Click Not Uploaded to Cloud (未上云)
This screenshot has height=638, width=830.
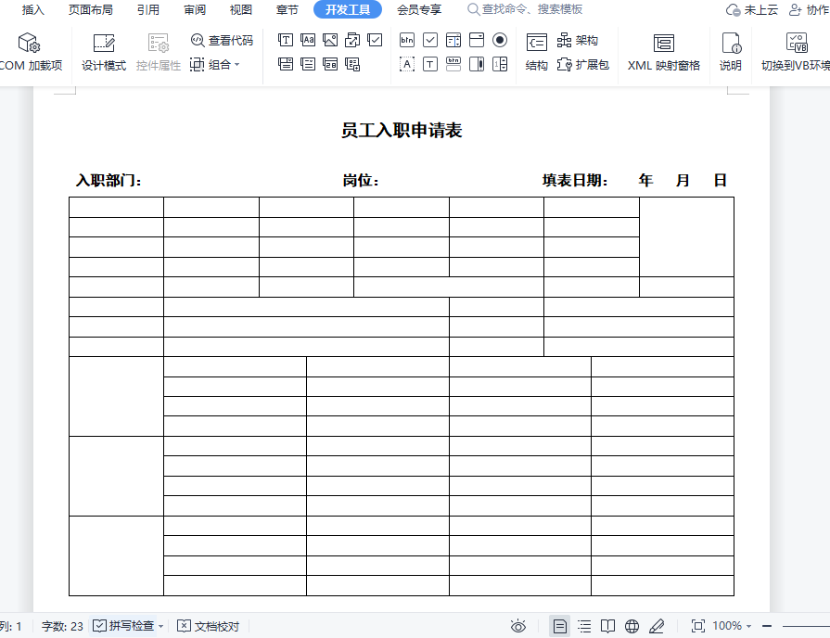coord(752,9)
